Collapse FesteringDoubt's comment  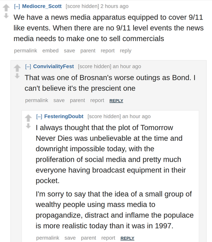click(39, 116)
